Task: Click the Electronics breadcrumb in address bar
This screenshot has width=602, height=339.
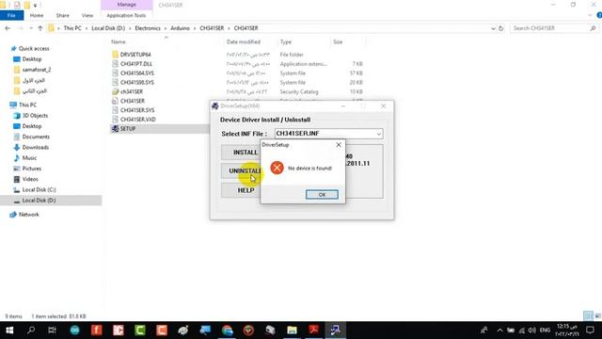Action: tap(148, 28)
